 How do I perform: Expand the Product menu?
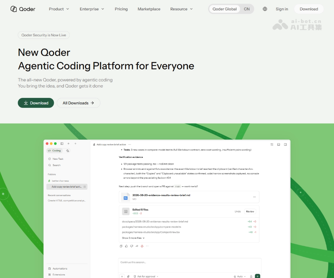pyautogui.click(x=59, y=9)
